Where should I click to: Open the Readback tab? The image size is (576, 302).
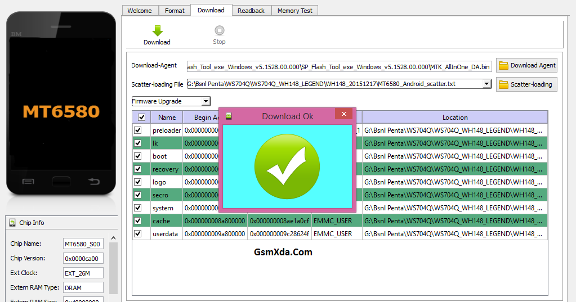click(251, 11)
